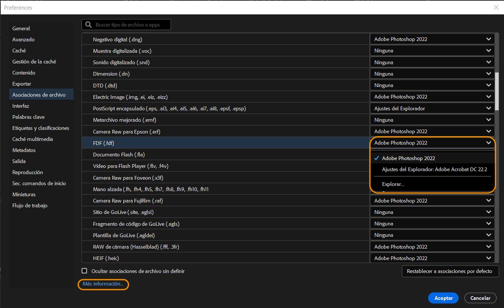504x308 pixels.
Task: Open Sitio de GoLive dropdown
Action: (432, 212)
